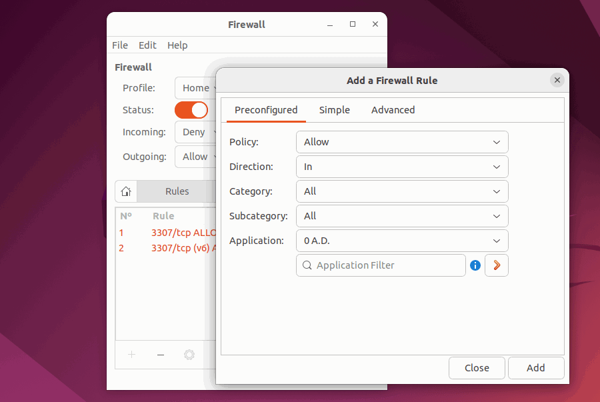Toggle the firewall Status switch
The image size is (600, 402).
[x=191, y=110]
